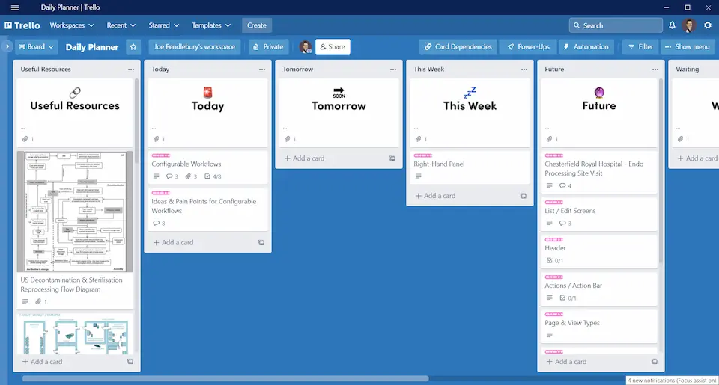Click Show menu
This screenshot has height=385, width=719.
tap(687, 46)
